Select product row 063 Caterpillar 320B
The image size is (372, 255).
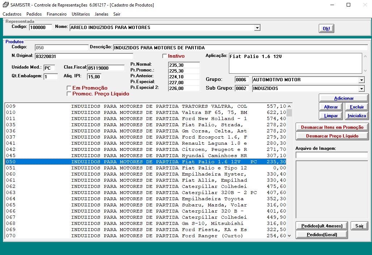pyautogui.click(x=146, y=193)
